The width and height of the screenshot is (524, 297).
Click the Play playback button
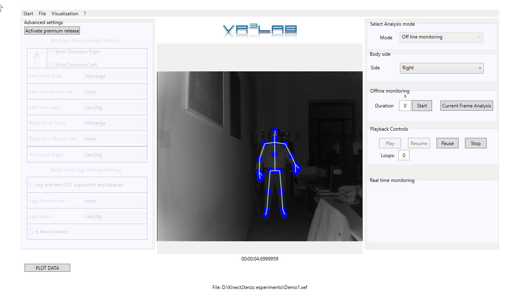[390, 143]
